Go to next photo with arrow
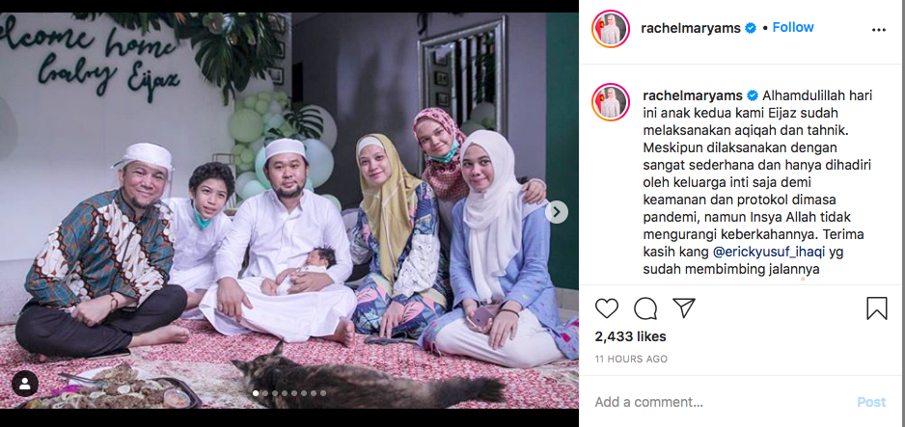 pyautogui.click(x=557, y=212)
